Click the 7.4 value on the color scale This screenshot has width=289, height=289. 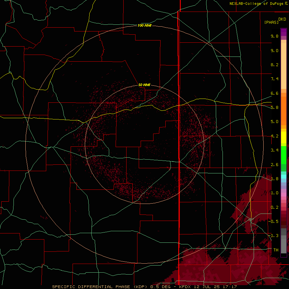[x=275, y=79]
